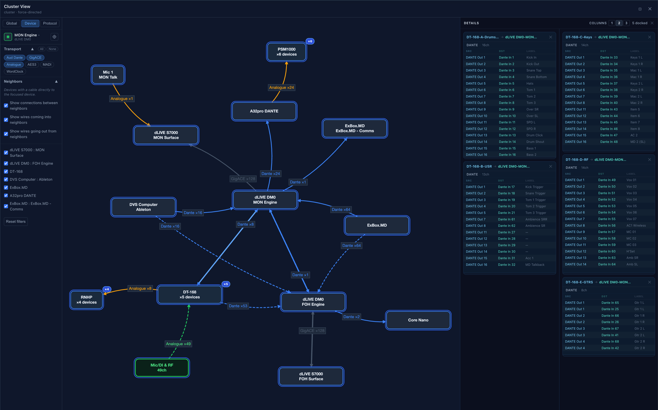Screen dimensions: 658x410
Task: Click the target/focus icon beside MON Engine
Action: (55, 37)
